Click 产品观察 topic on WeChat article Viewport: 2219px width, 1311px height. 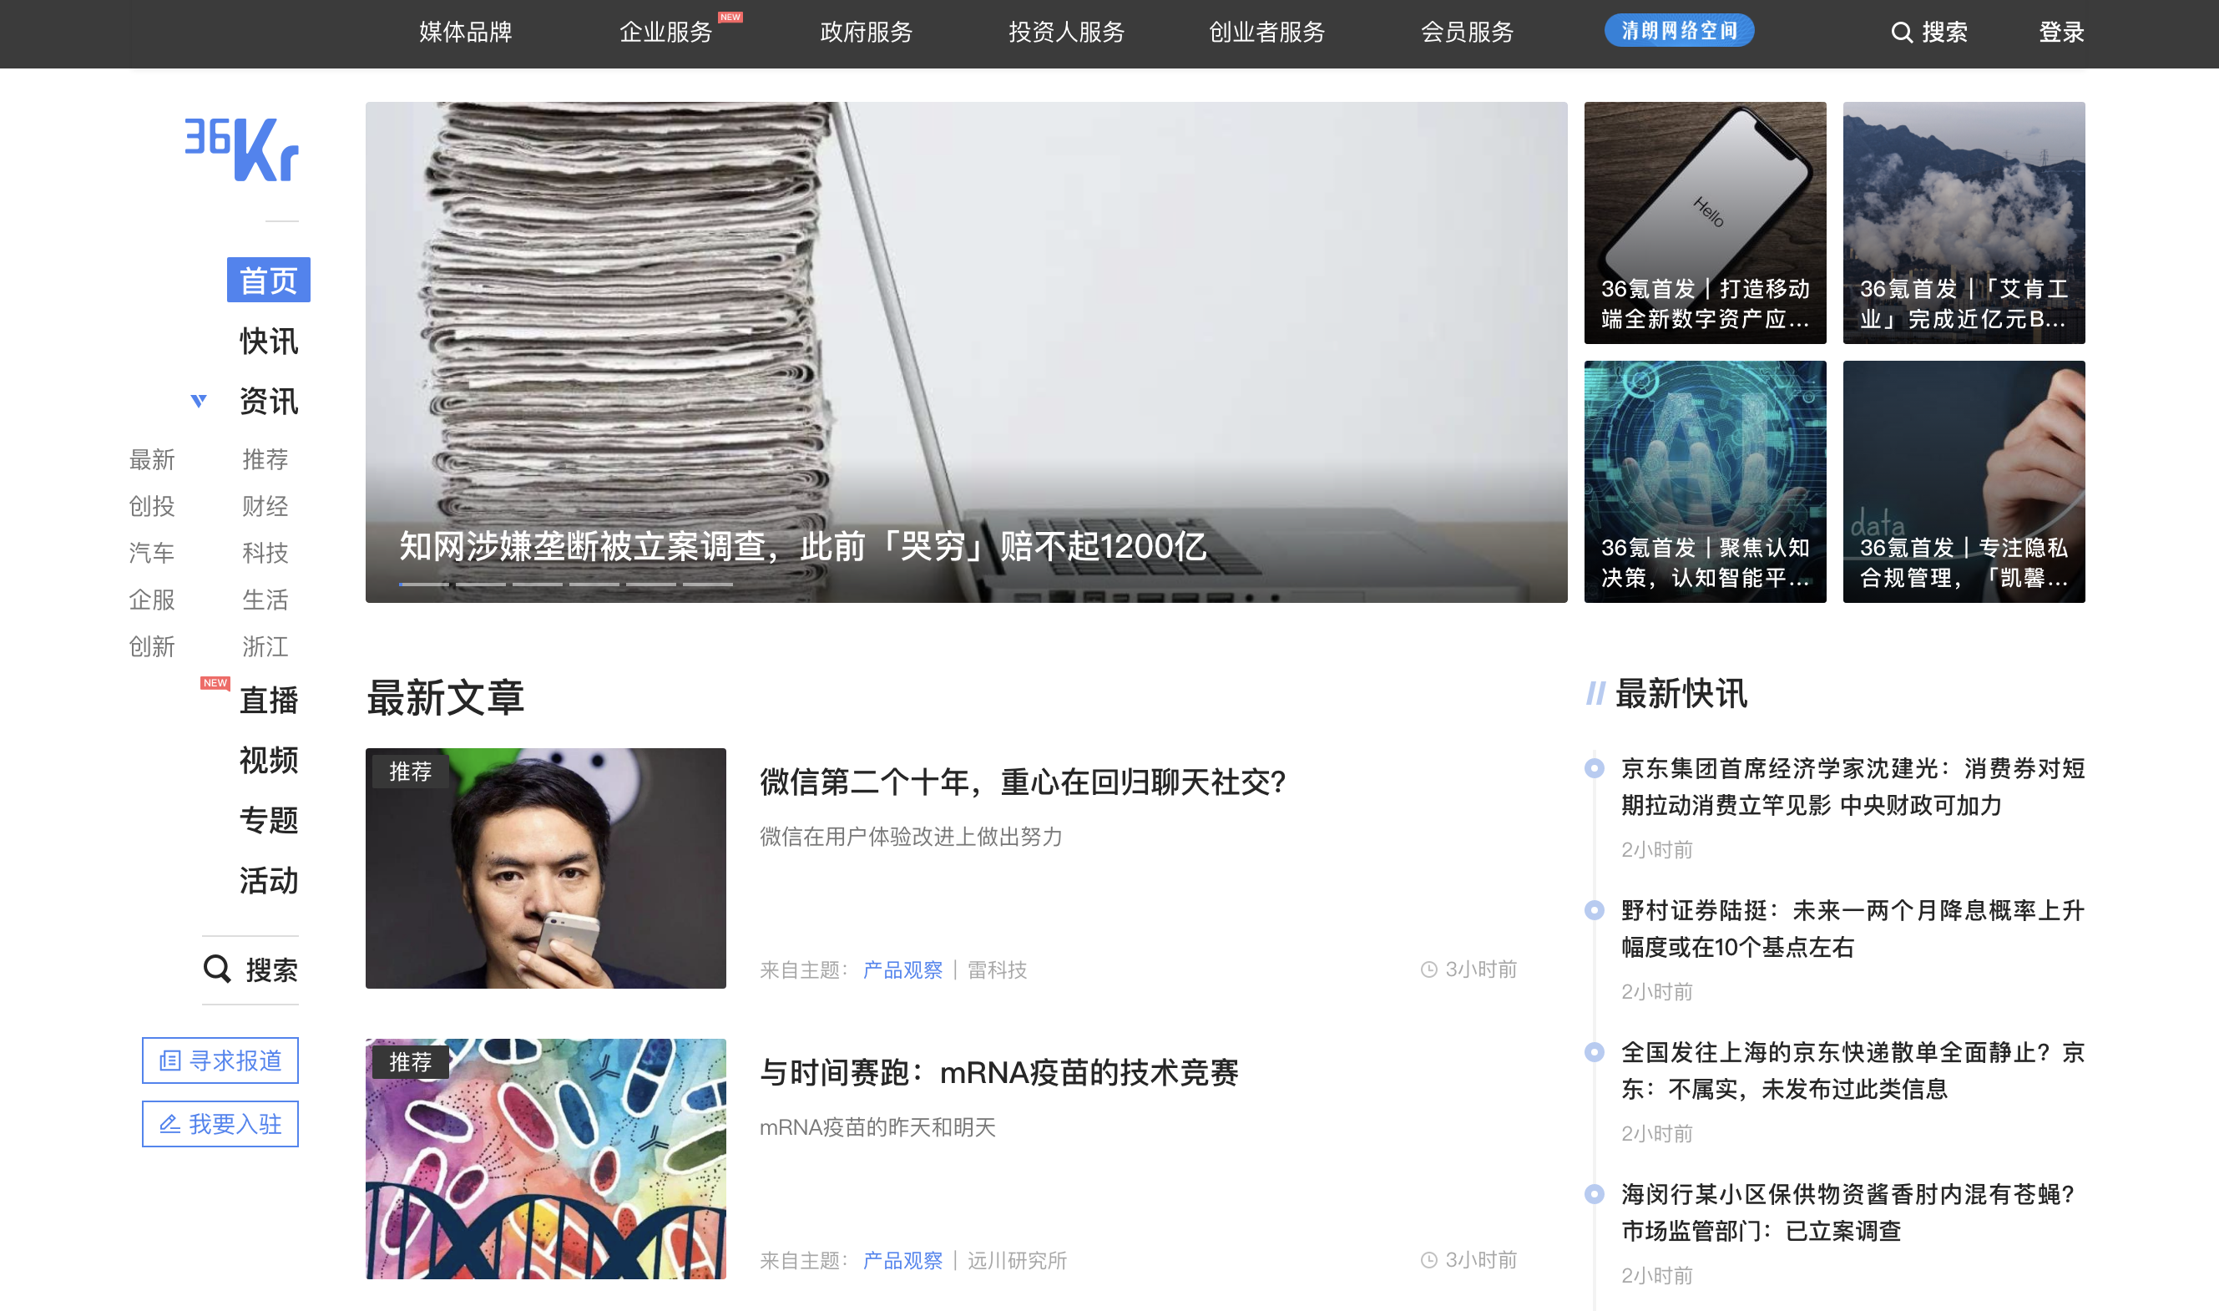pyautogui.click(x=902, y=970)
